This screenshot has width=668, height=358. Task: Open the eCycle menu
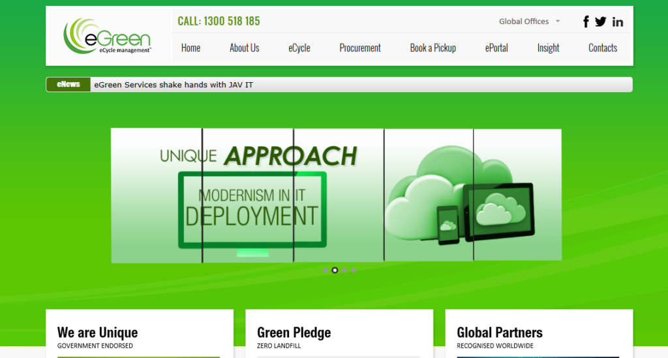299,48
